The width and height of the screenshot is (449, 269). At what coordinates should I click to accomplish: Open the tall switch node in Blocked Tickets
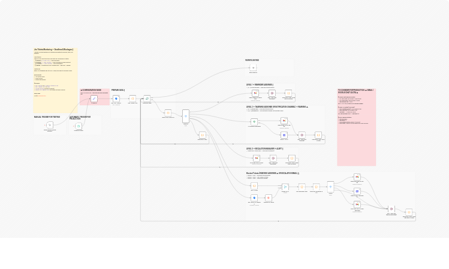pyautogui.click(x=330, y=187)
